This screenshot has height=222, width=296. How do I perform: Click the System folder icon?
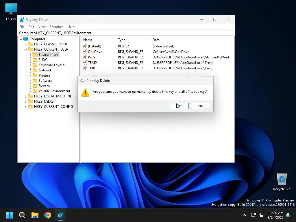click(x=35, y=86)
